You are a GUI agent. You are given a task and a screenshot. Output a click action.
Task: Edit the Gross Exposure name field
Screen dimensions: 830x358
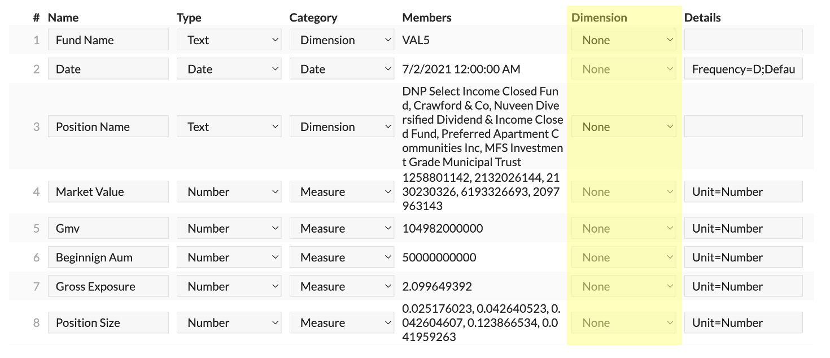pyautogui.click(x=108, y=286)
